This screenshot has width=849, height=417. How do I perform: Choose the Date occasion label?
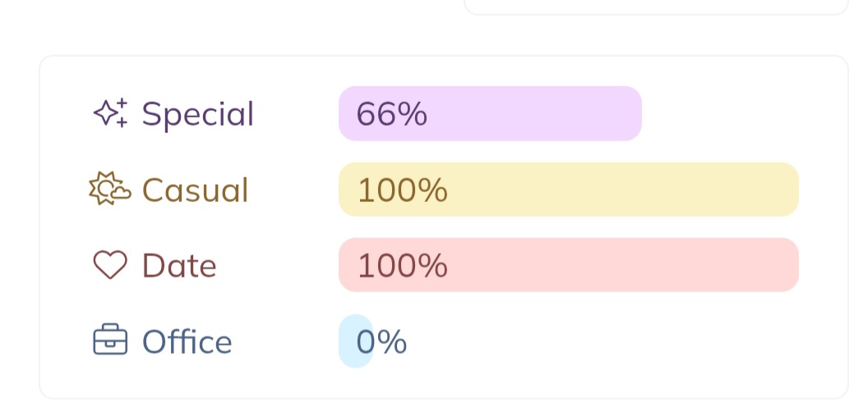[179, 266]
